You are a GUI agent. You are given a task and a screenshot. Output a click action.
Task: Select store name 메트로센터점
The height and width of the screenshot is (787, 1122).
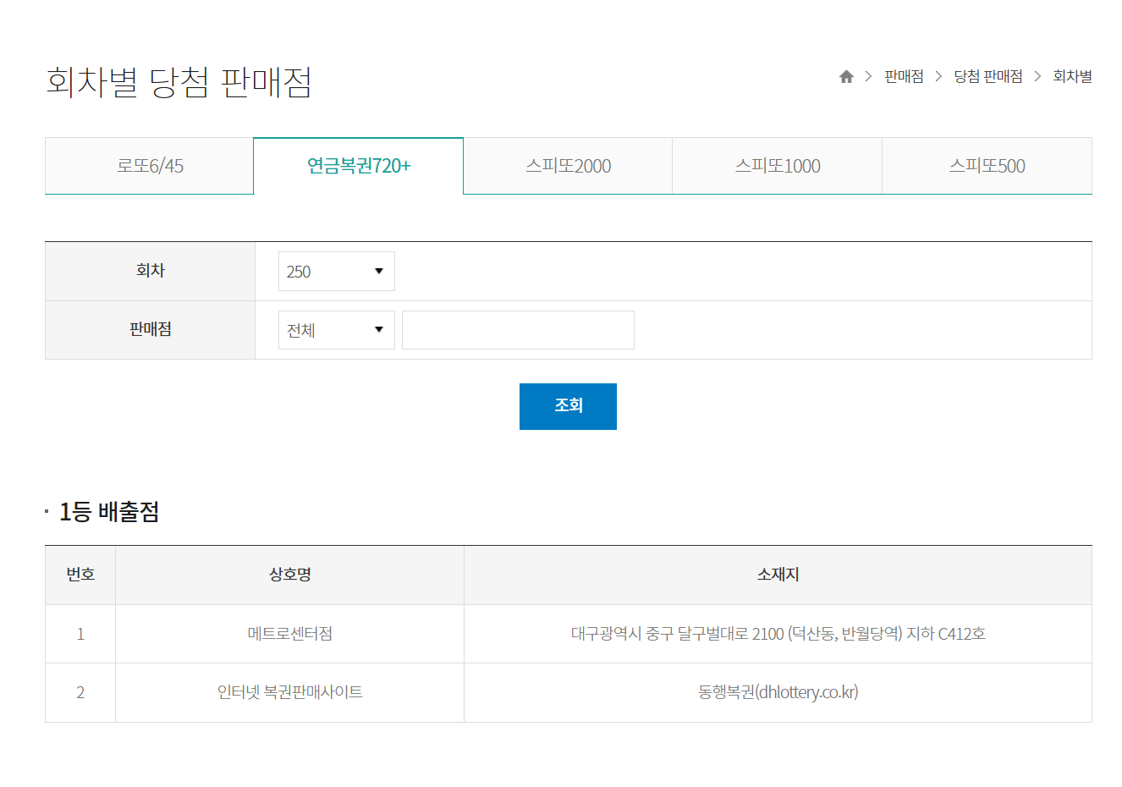click(x=290, y=634)
